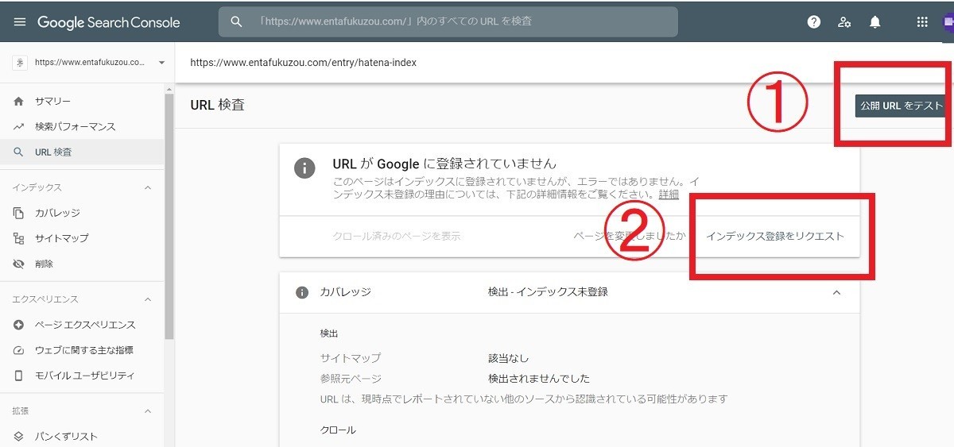Click the 参照元ページ label
954x447 pixels.
(x=351, y=379)
